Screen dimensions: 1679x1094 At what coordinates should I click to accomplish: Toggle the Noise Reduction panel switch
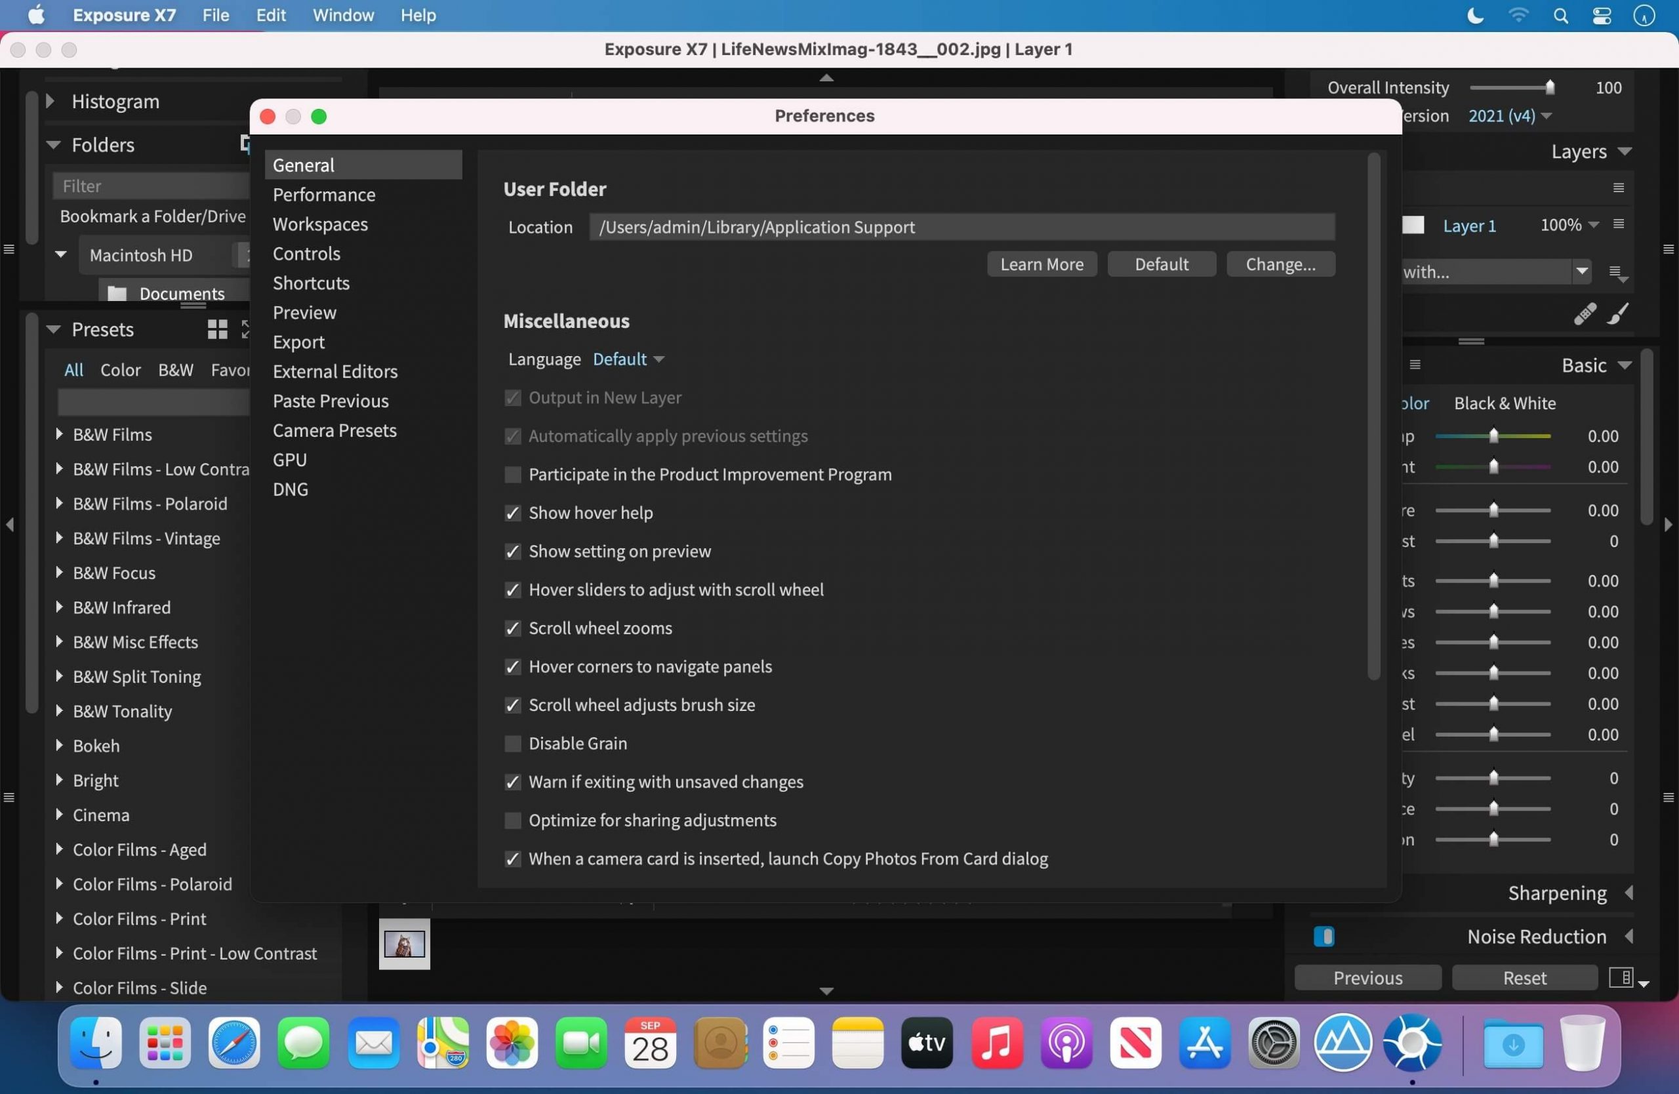(x=1324, y=937)
